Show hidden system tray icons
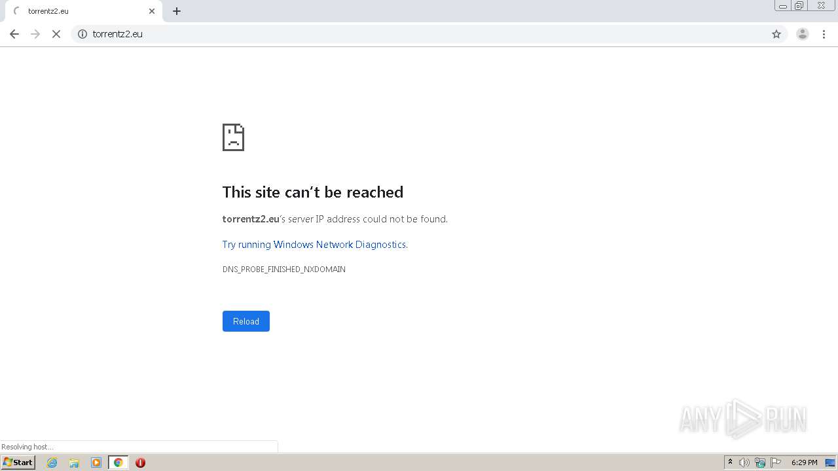Image resolution: width=838 pixels, height=471 pixels. (x=730, y=462)
